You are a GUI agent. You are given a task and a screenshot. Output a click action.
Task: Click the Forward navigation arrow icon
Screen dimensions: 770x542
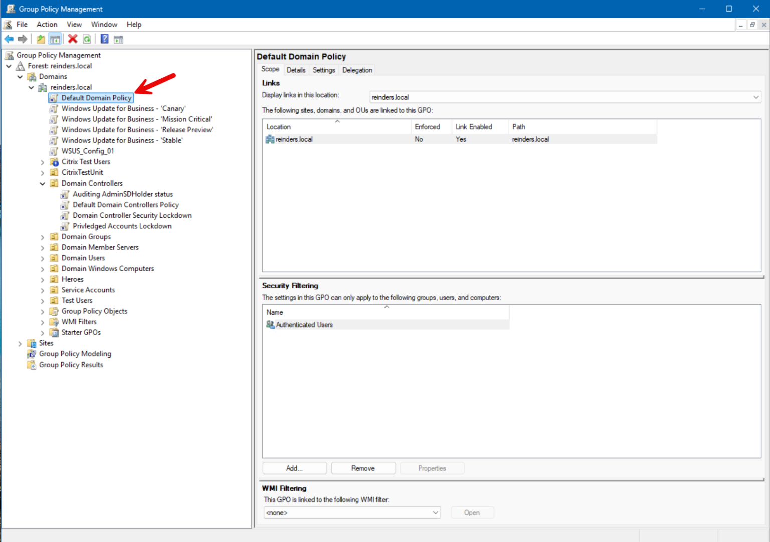22,39
